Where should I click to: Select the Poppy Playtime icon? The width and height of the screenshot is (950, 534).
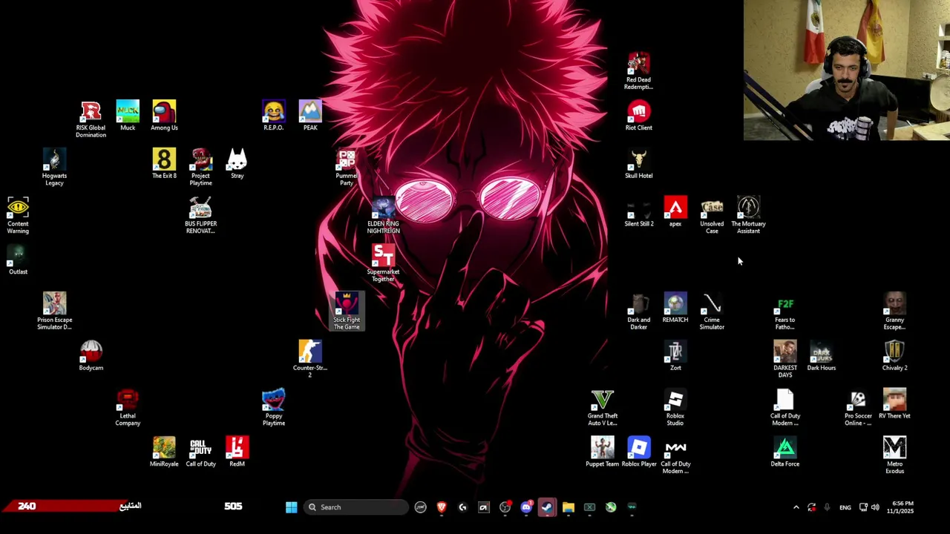tap(273, 408)
